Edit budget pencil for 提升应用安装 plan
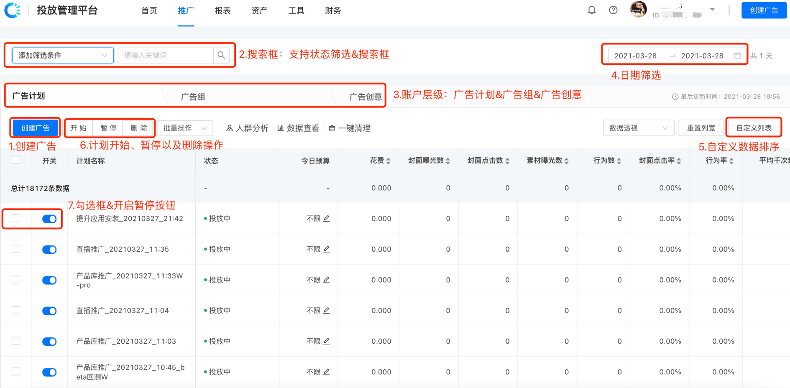Image resolution: width=790 pixels, height=388 pixels. pyautogui.click(x=327, y=218)
